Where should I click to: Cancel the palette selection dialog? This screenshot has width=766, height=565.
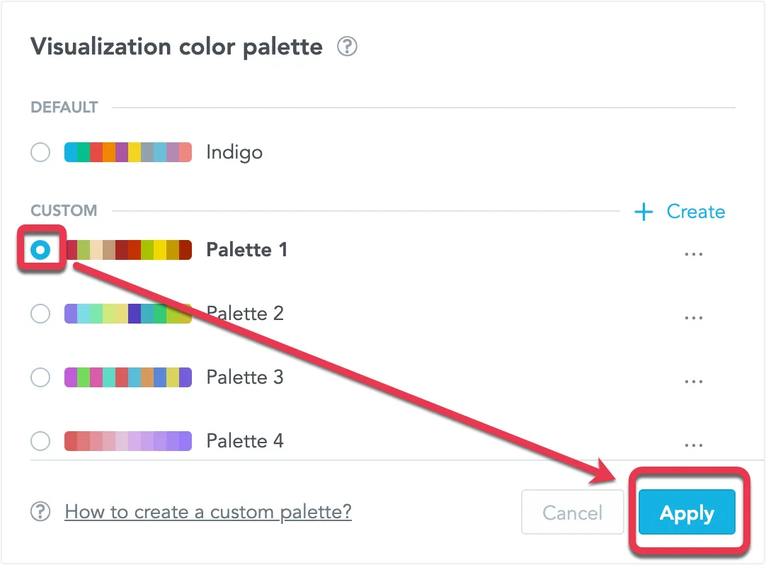coord(572,513)
